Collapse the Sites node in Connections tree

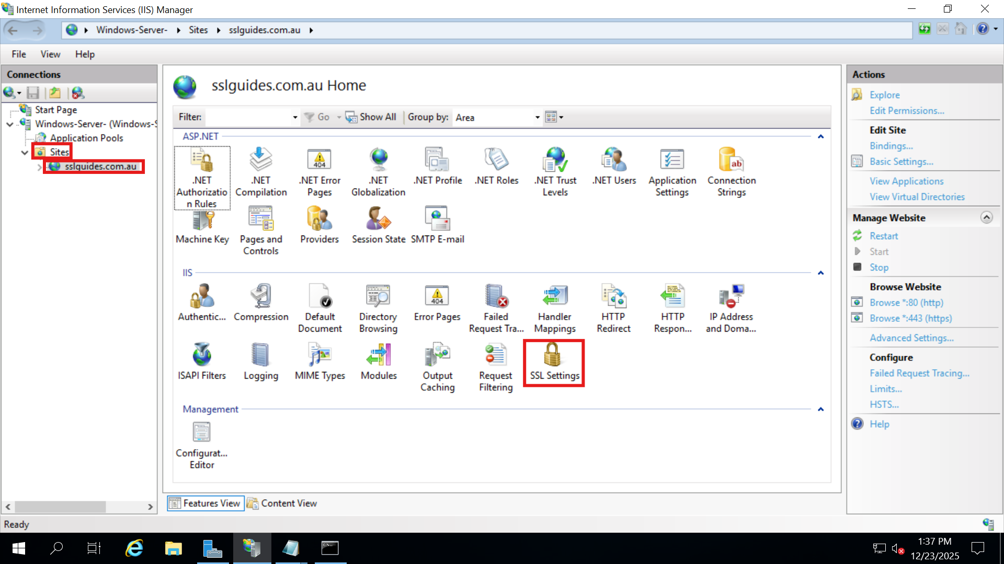coord(25,152)
